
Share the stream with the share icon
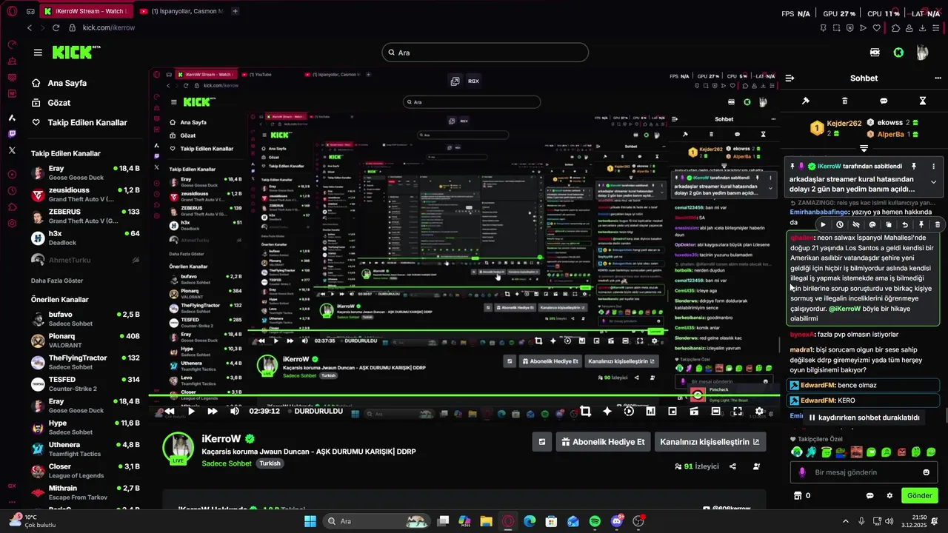pyautogui.click(x=732, y=466)
